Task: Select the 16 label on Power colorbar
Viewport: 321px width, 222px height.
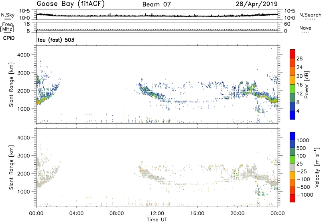Action: [299, 85]
